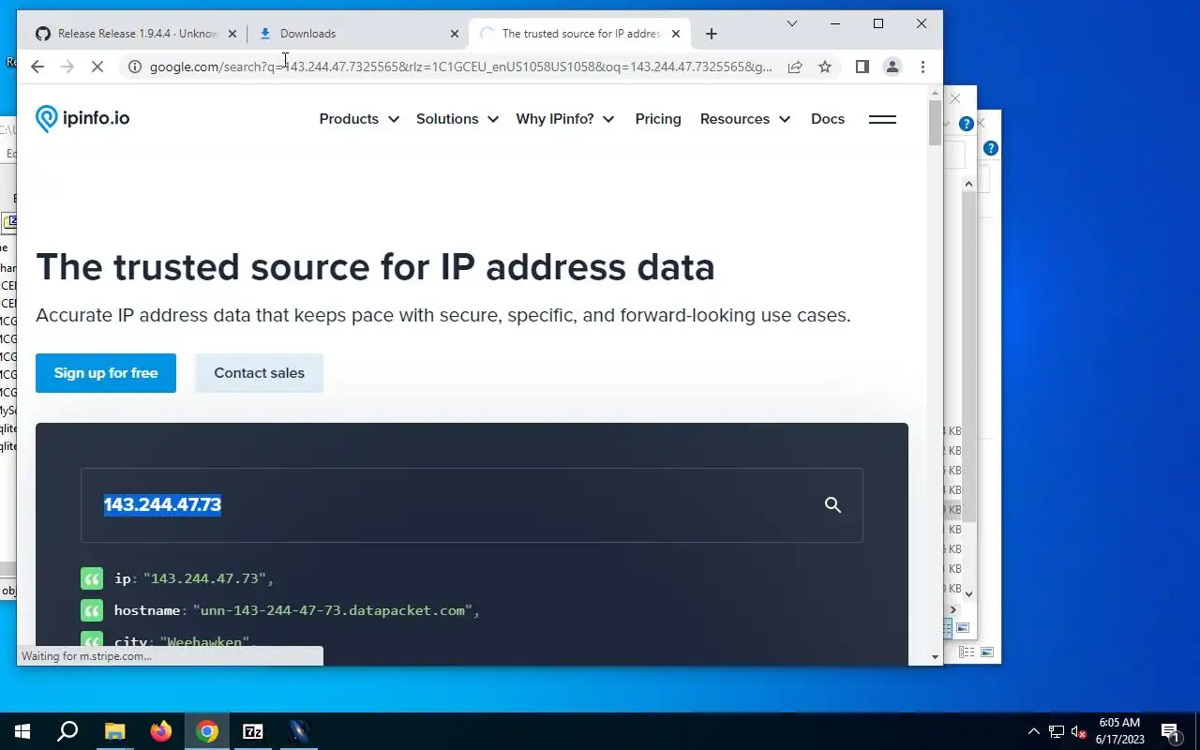Open the dark galaxy app taskbar icon
This screenshot has height=750, width=1200.
pyautogui.click(x=299, y=731)
